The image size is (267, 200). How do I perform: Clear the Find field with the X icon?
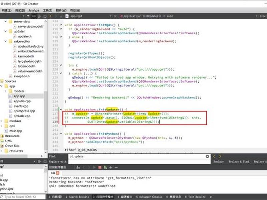pos(207,156)
